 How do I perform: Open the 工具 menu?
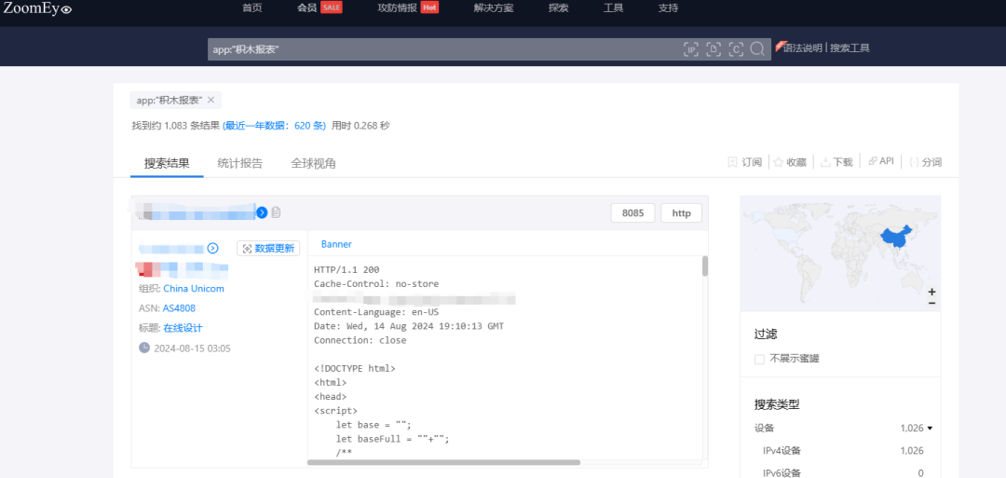(x=613, y=8)
